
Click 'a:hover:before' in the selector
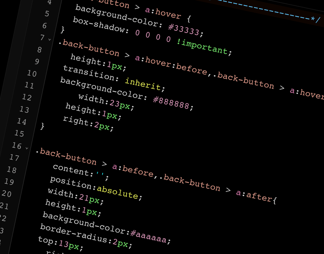171,65
